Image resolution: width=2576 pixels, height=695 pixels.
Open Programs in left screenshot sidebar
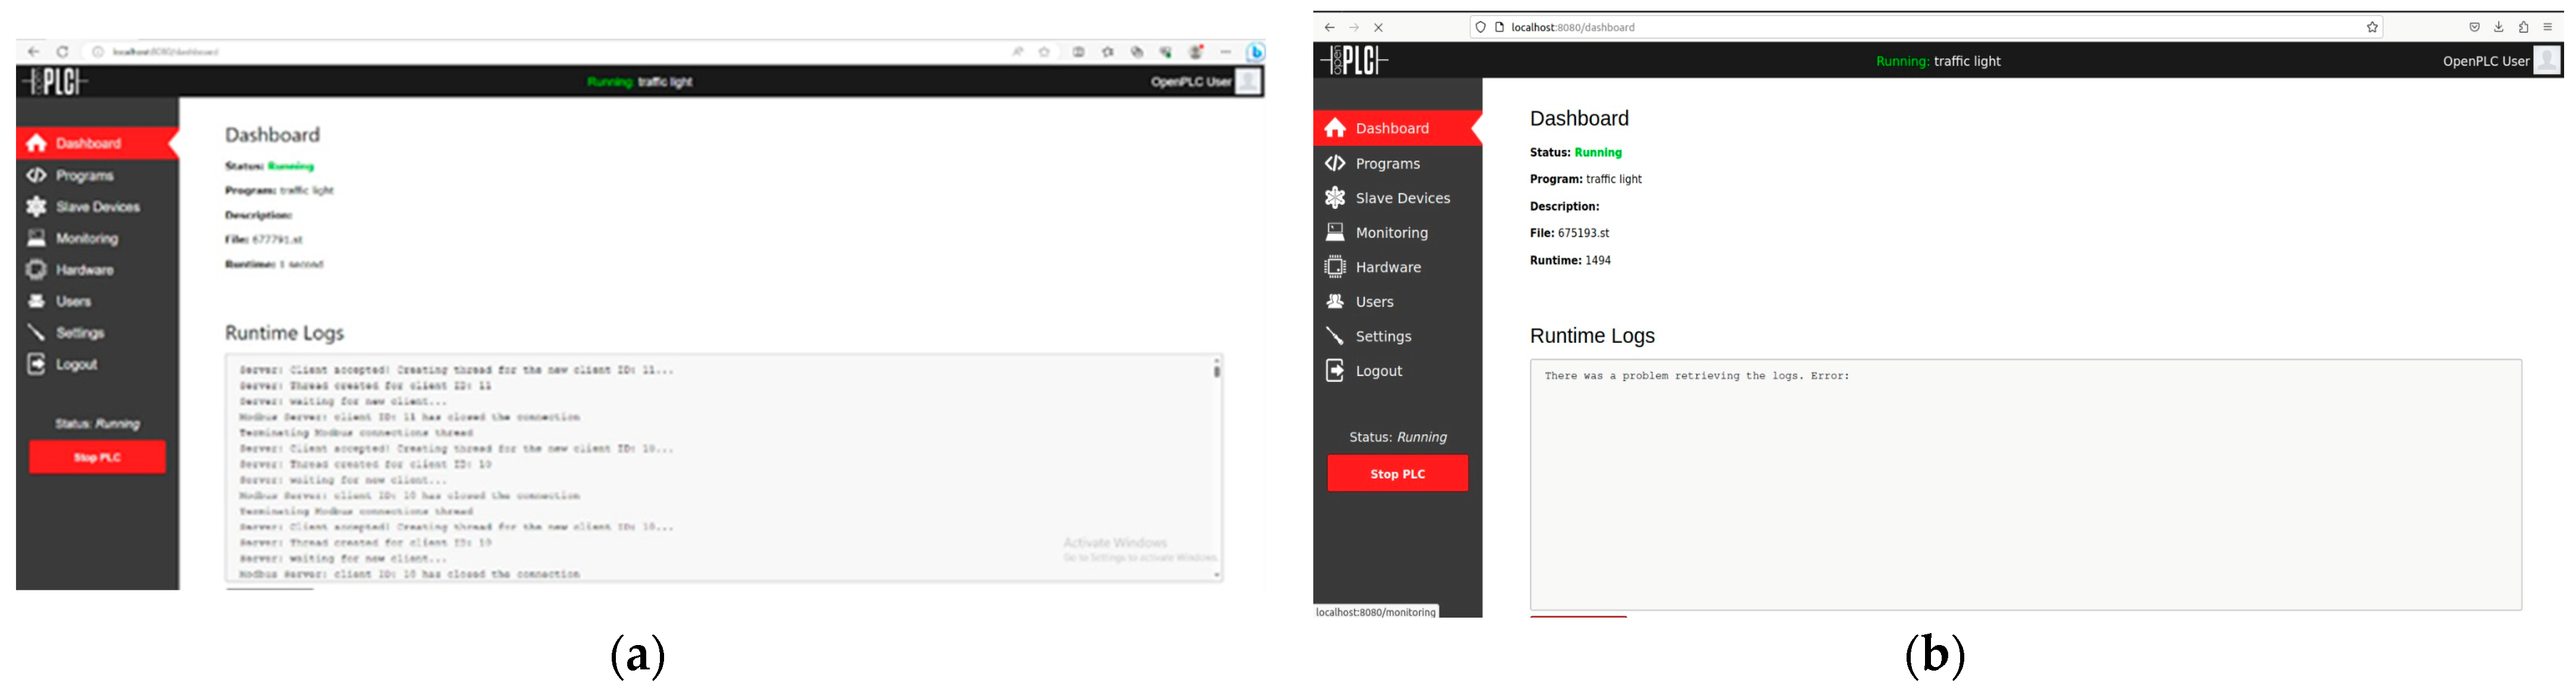click(x=84, y=176)
